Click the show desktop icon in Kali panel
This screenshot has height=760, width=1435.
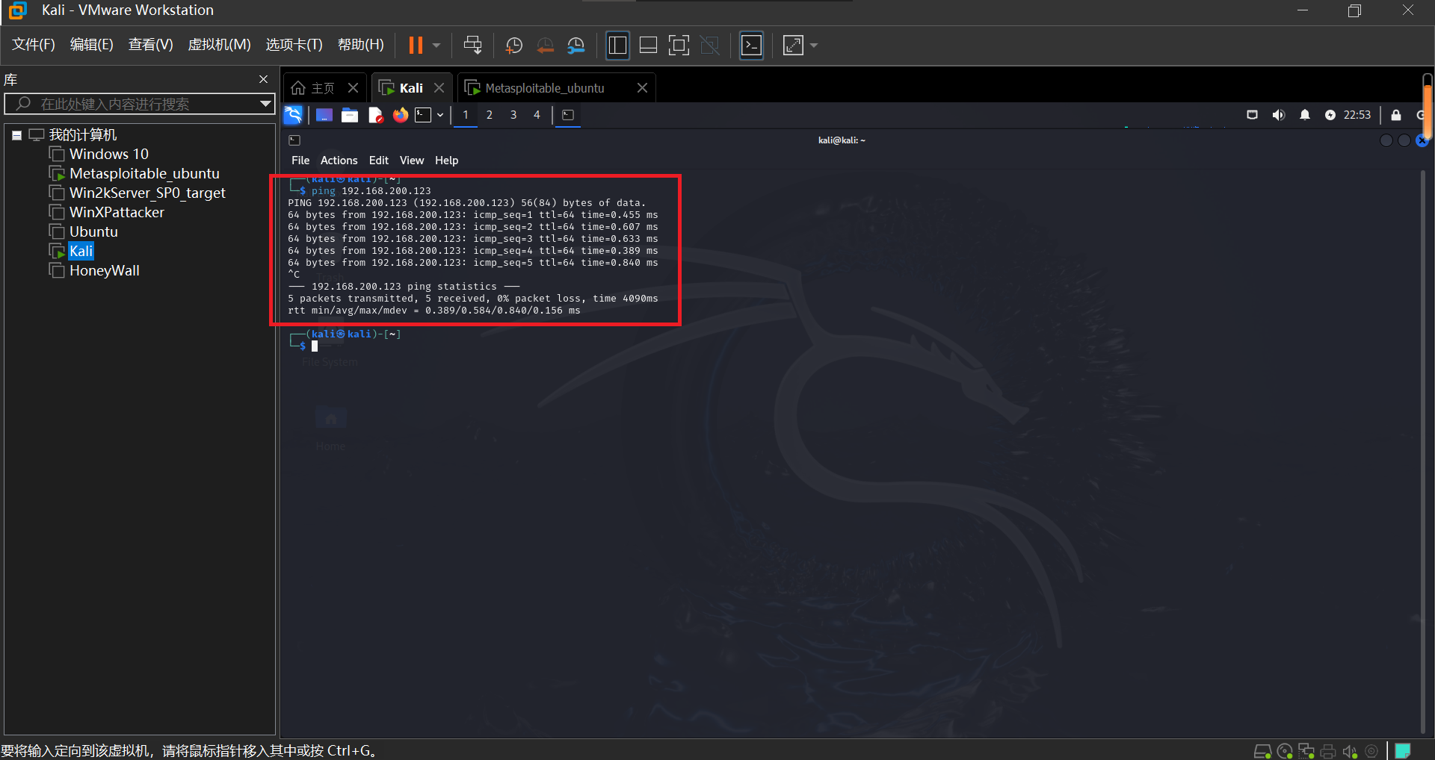coord(324,115)
